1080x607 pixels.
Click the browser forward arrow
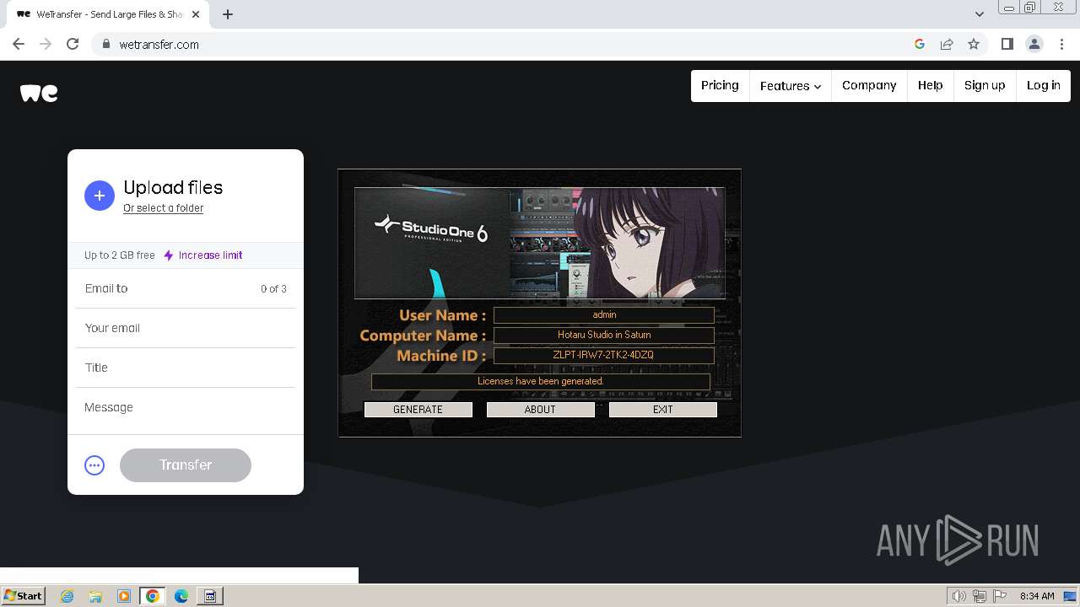point(46,44)
